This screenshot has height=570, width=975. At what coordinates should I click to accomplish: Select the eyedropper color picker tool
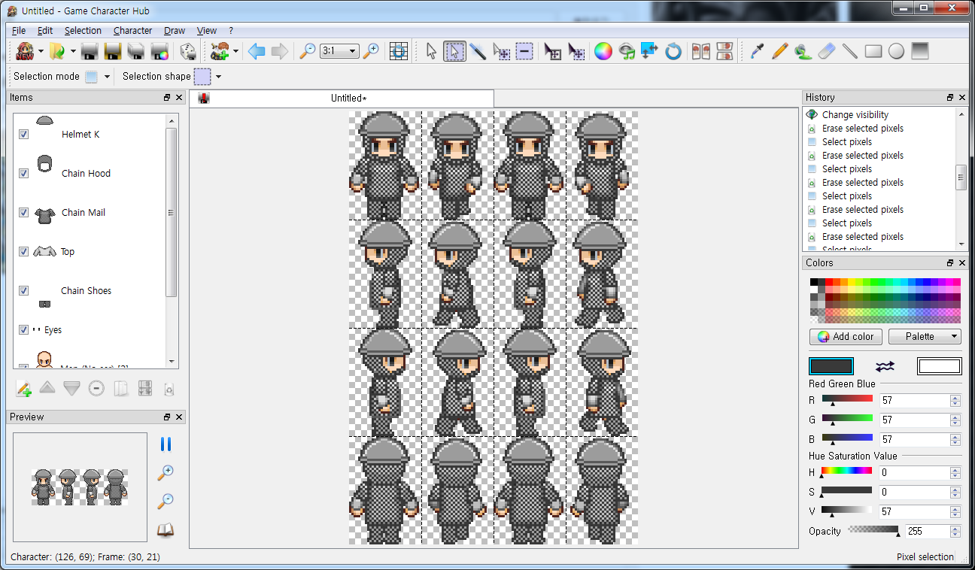757,51
